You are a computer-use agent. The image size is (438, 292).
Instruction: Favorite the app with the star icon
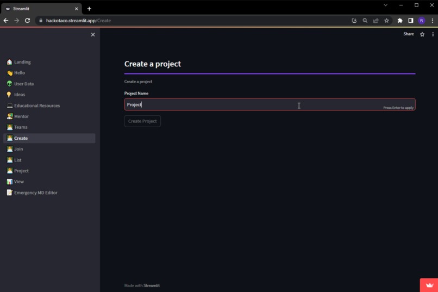pyautogui.click(x=422, y=34)
